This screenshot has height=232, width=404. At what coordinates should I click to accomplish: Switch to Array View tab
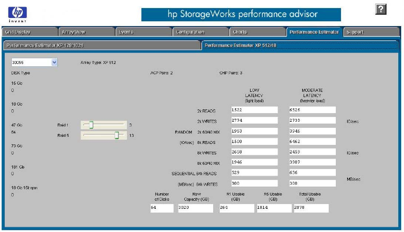click(87, 32)
